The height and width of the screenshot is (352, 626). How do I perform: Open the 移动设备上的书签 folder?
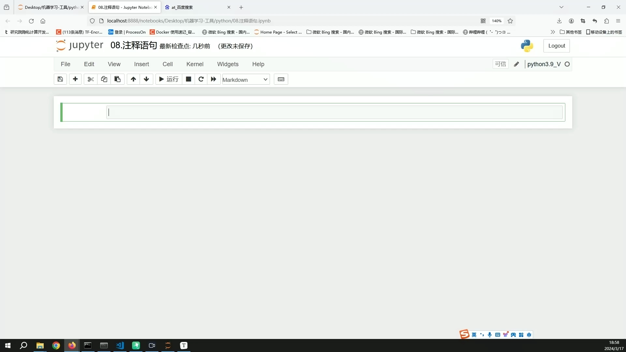point(604,32)
